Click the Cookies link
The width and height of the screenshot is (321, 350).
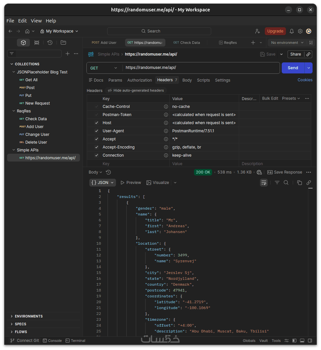point(305,80)
